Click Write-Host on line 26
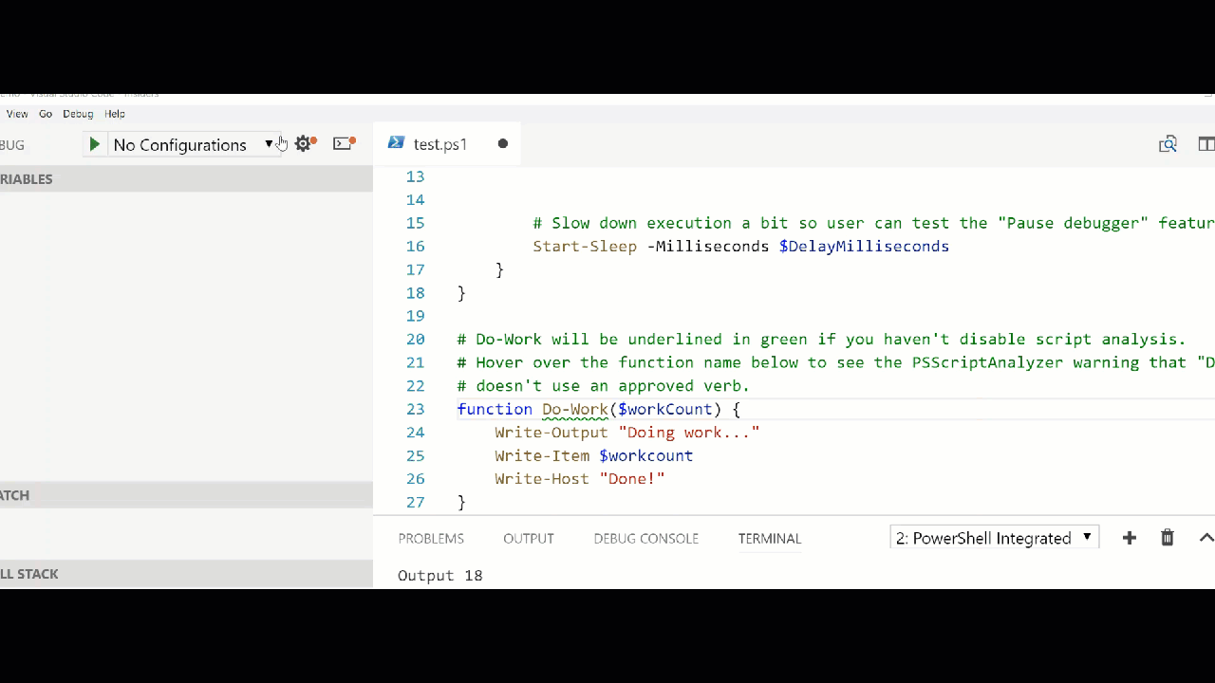The width and height of the screenshot is (1215, 683). [542, 479]
